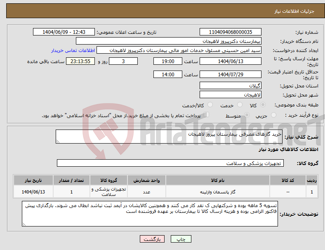Click price validity date 1404/07/29 field
325x250 pixels.
pyautogui.click(x=230, y=74)
